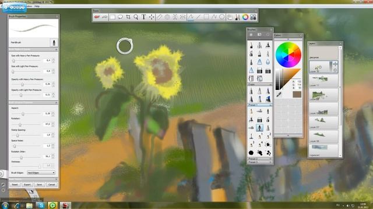Click the Save button in Brush Properties
This screenshot has height=209, width=373.
(x=39, y=185)
